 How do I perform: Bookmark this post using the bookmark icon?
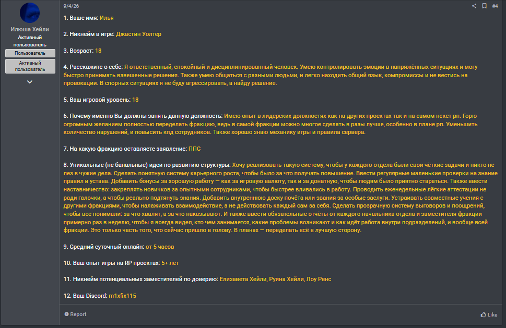coord(484,6)
